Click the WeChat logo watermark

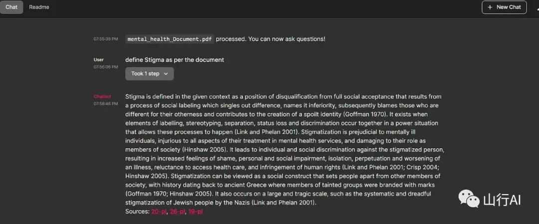pyautogui.click(x=469, y=200)
